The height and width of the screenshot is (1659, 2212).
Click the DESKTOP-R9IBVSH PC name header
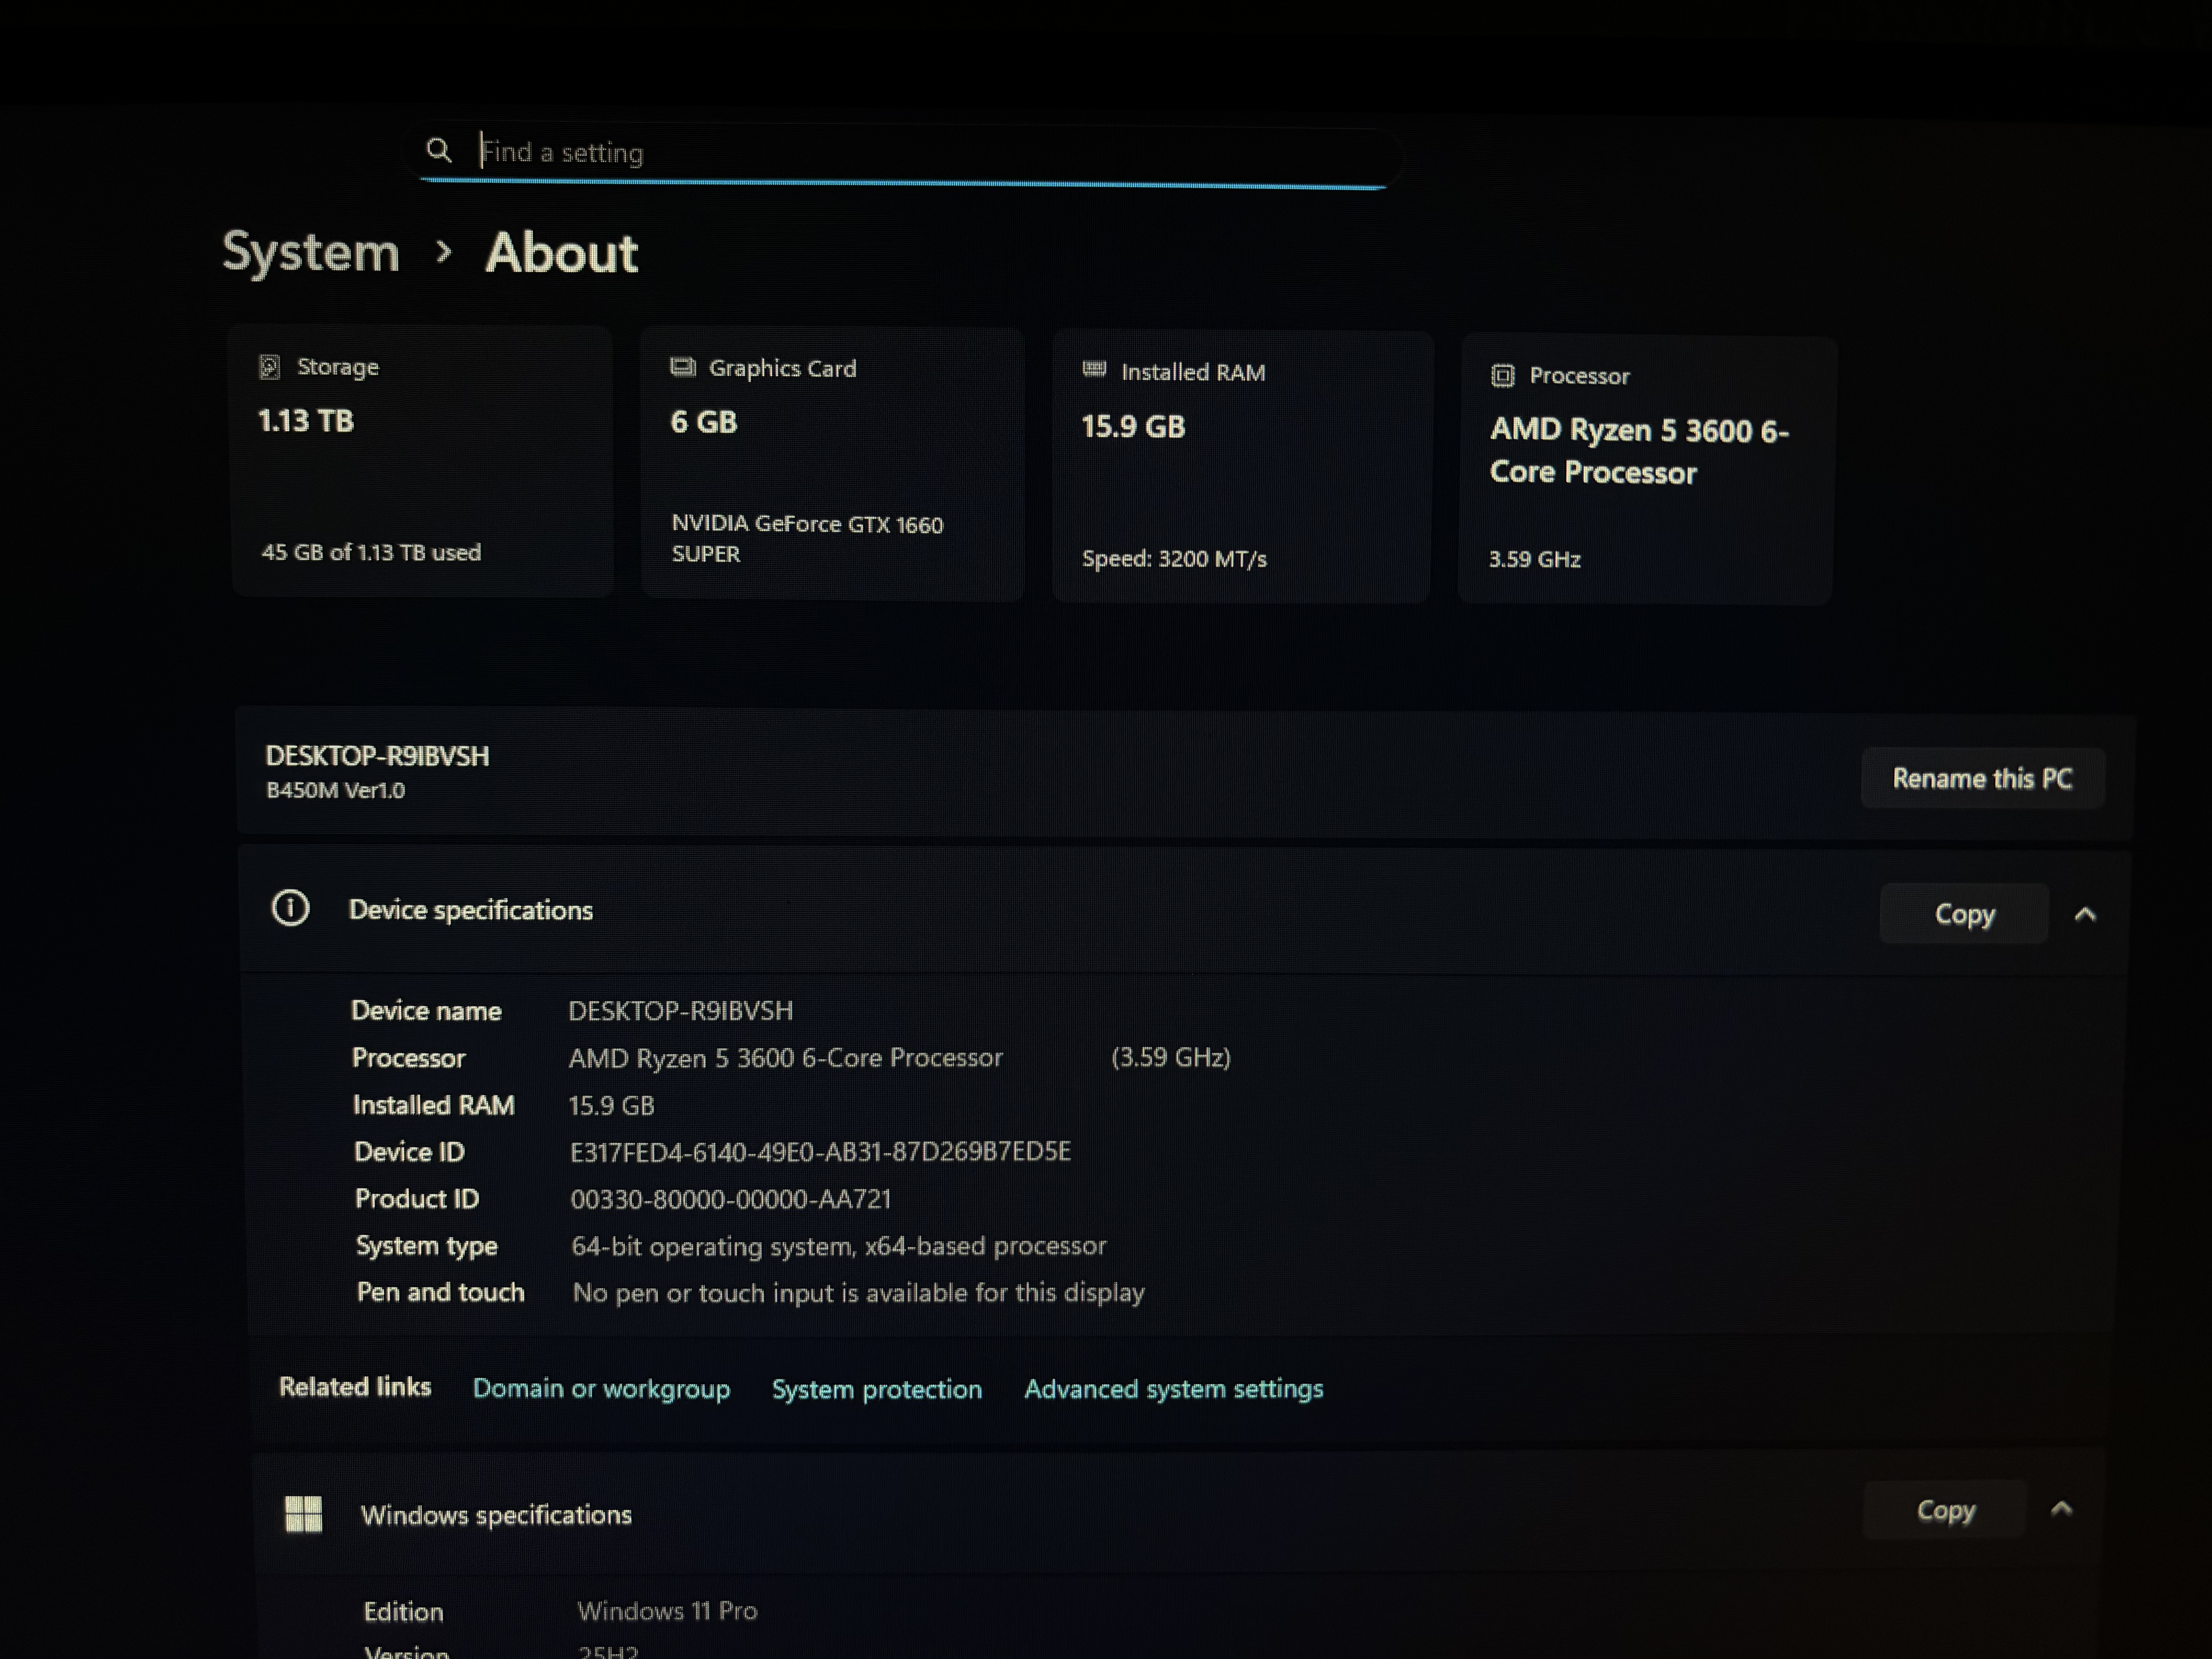pos(377,756)
